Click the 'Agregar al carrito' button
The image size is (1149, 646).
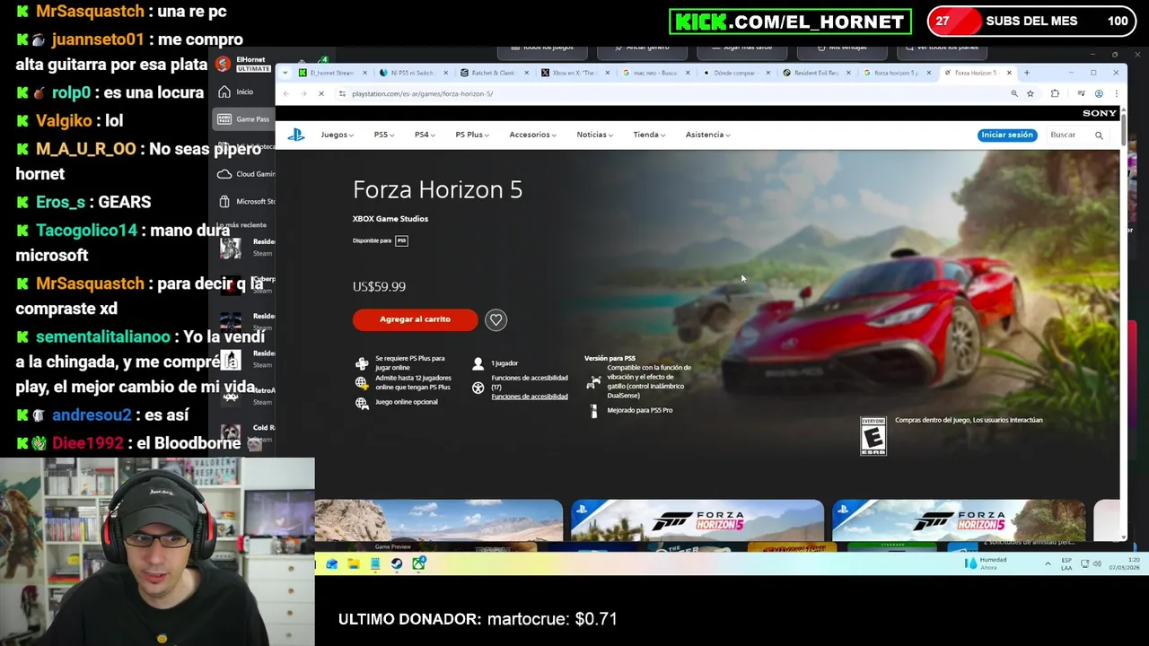click(x=415, y=319)
